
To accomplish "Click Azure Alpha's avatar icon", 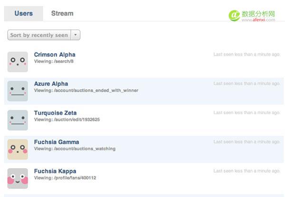I will [x=18, y=91].
